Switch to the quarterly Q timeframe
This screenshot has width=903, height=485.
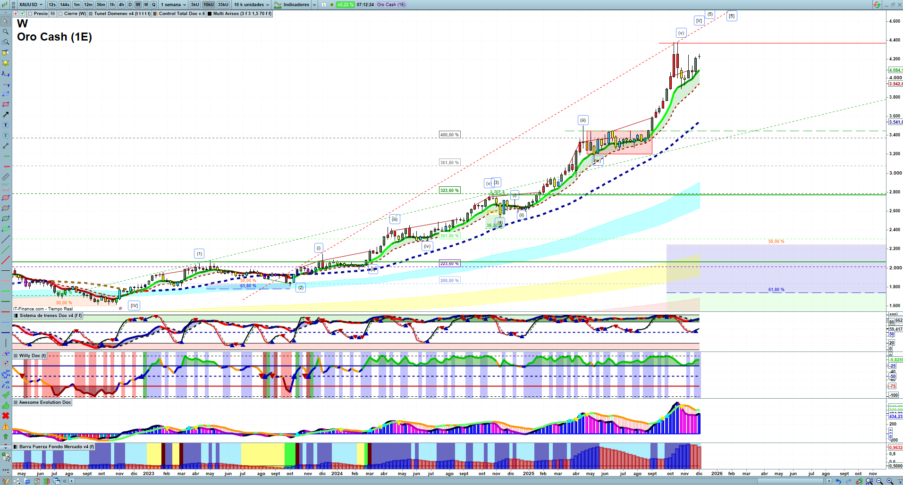coord(153,5)
